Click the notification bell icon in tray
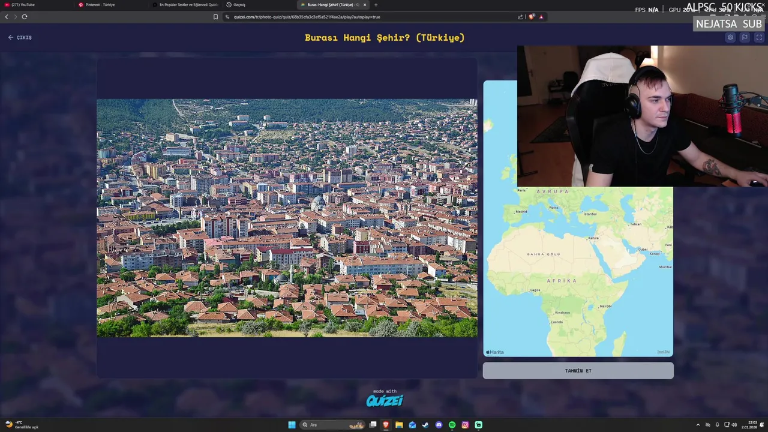Screen dimensions: 768x432 761,425
